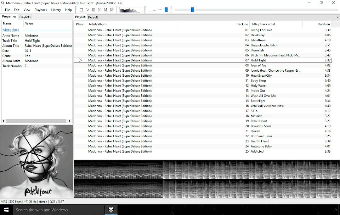This screenshot has height=215, width=340.
Task: Open the File menu
Action: (x=7, y=10)
